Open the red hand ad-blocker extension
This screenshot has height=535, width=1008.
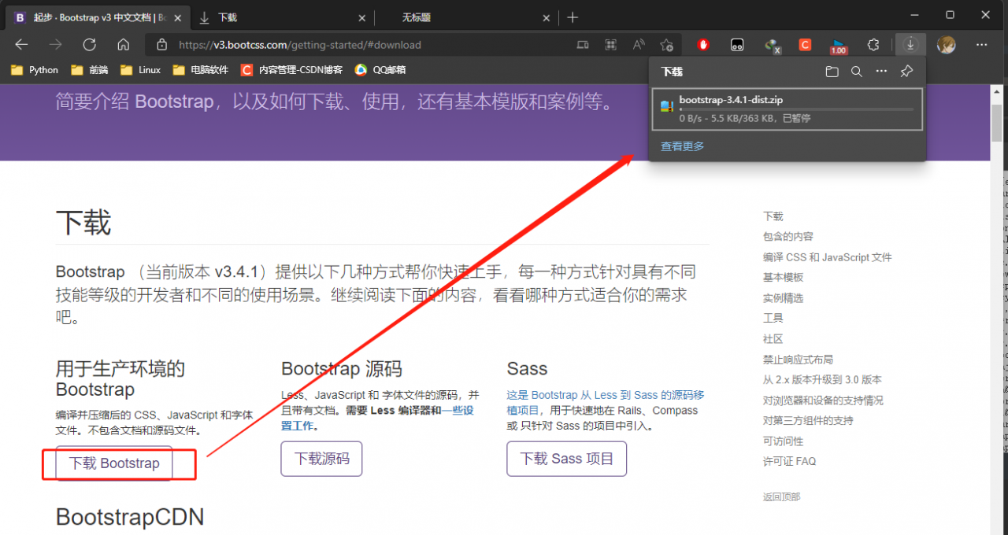coord(703,45)
